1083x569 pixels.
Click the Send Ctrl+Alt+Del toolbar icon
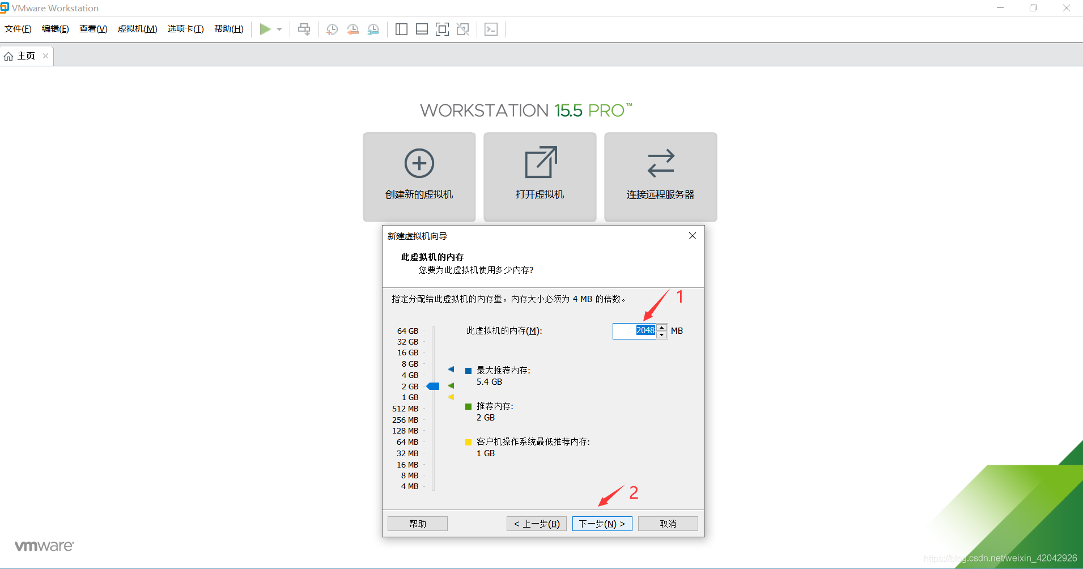pos(304,29)
